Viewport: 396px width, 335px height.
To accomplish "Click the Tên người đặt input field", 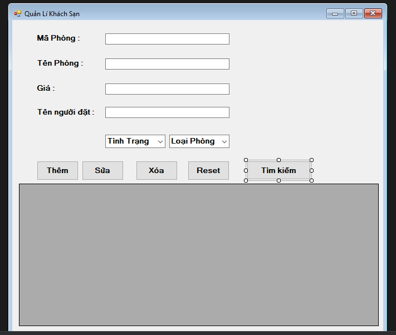I will pos(167,112).
